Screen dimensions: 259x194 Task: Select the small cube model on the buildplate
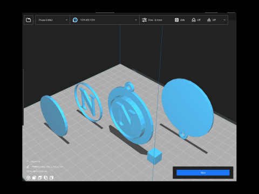point(154,156)
